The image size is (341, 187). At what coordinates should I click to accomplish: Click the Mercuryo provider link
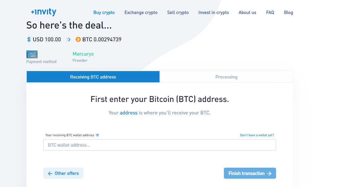coord(83,54)
